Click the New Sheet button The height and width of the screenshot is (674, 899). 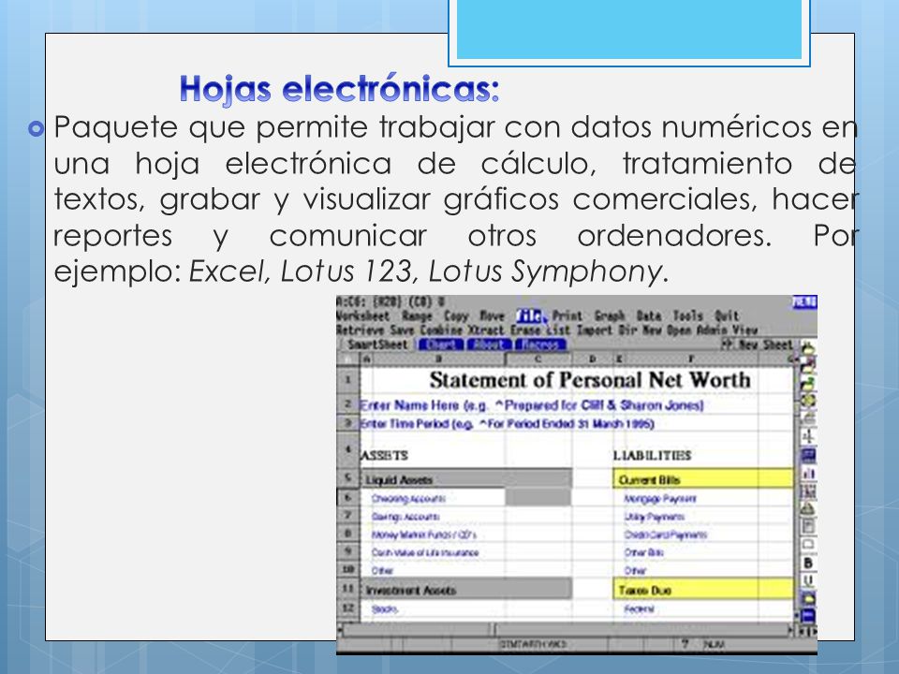coord(758,344)
